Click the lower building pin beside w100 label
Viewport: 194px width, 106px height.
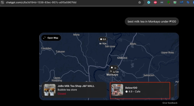click(x=111, y=71)
